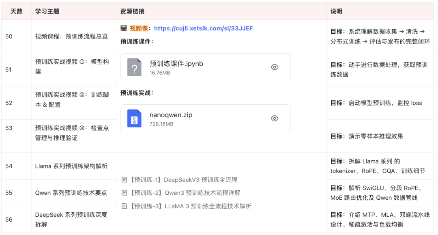Click the 天数 column header
The height and width of the screenshot is (235, 438).
click(x=16, y=11)
